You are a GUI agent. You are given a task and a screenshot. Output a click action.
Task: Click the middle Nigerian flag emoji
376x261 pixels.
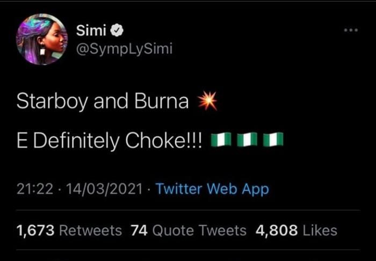[x=248, y=141]
